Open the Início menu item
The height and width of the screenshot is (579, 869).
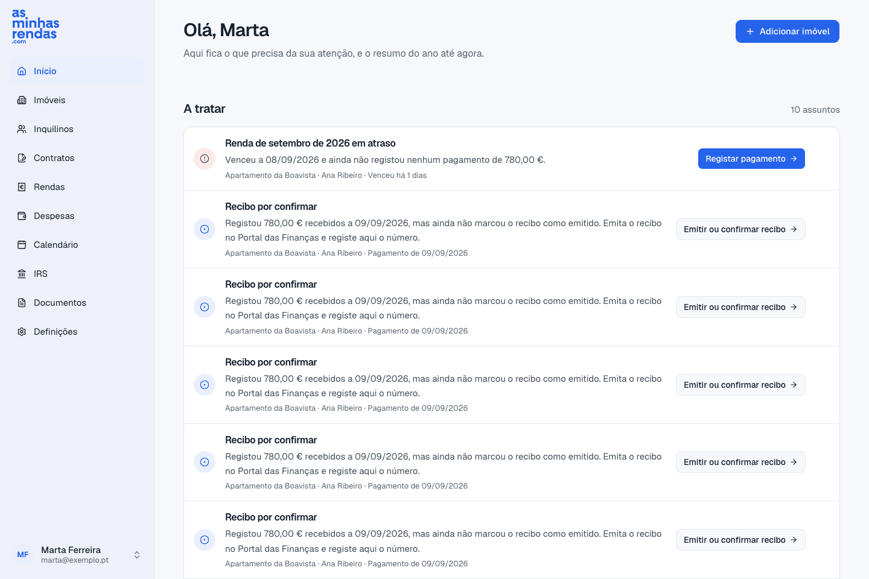pyautogui.click(x=77, y=71)
